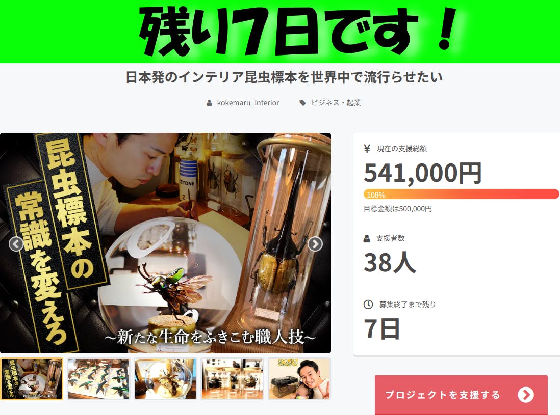Click the yen icon near 現在の支援総額
560x415 pixels.
click(x=367, y=149)
